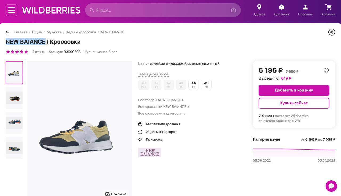This screenshot has height=196, width=341.
Task: Go back with the arrow icon
Action: tap(7, 32)
